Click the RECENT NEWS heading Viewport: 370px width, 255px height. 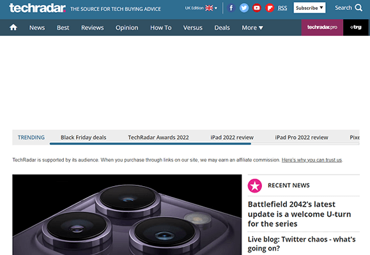(289, 186)
